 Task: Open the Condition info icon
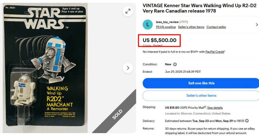(x=175, y=64)
